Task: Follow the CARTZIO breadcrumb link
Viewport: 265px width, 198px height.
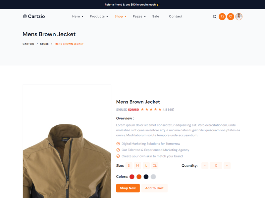Action: click(28, 44)
